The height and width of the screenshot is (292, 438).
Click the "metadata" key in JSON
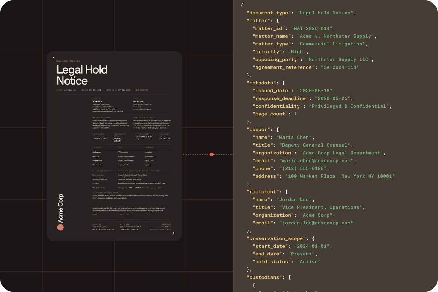pos(261,83)
